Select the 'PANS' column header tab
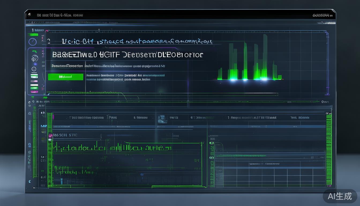 tap(113, 118)
